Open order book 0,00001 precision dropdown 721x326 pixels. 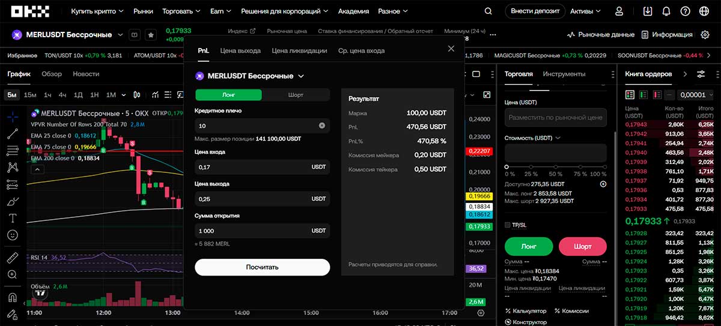click(x=695, y=95)
